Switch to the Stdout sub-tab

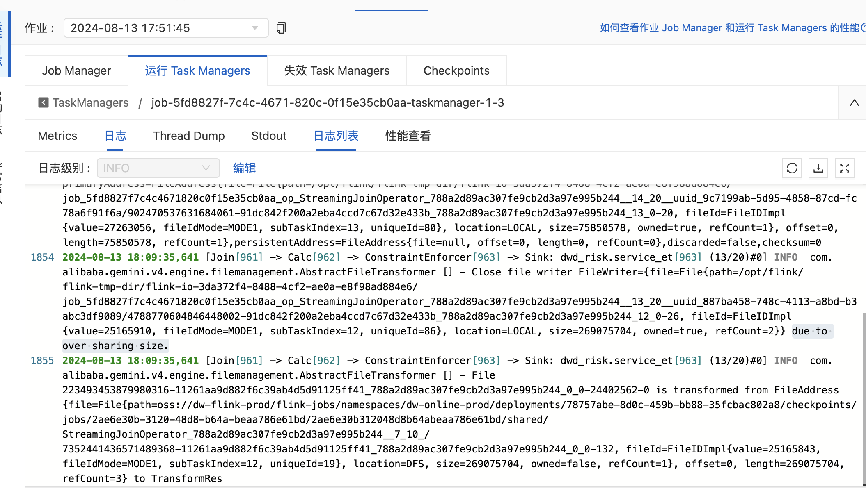(269, 136)
